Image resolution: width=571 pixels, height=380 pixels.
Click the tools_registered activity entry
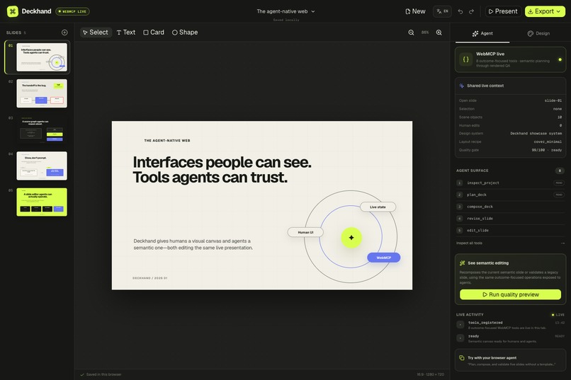(x=510, y=325)
